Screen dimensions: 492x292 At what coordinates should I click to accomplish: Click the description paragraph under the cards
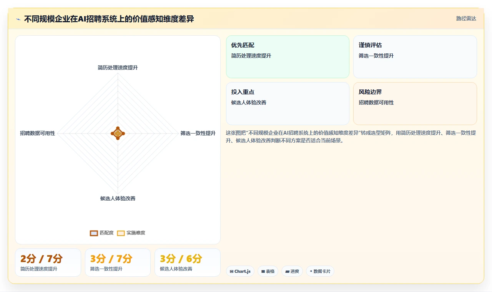point(351,137)
